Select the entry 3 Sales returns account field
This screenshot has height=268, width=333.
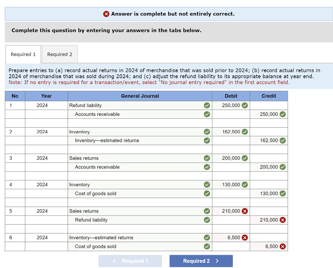pyautogui.click(x=140, y=158)
